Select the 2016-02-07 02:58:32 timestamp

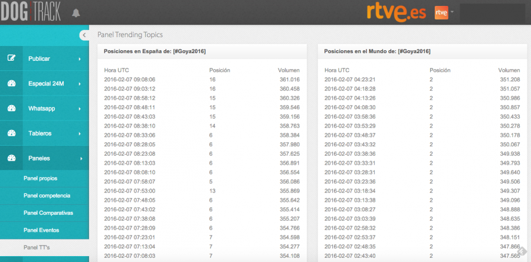(350, 228)
